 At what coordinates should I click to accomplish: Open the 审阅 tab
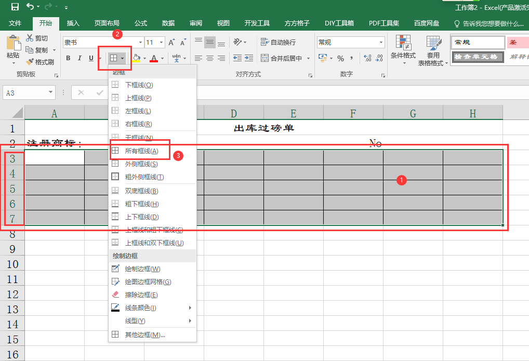(196, 23)
